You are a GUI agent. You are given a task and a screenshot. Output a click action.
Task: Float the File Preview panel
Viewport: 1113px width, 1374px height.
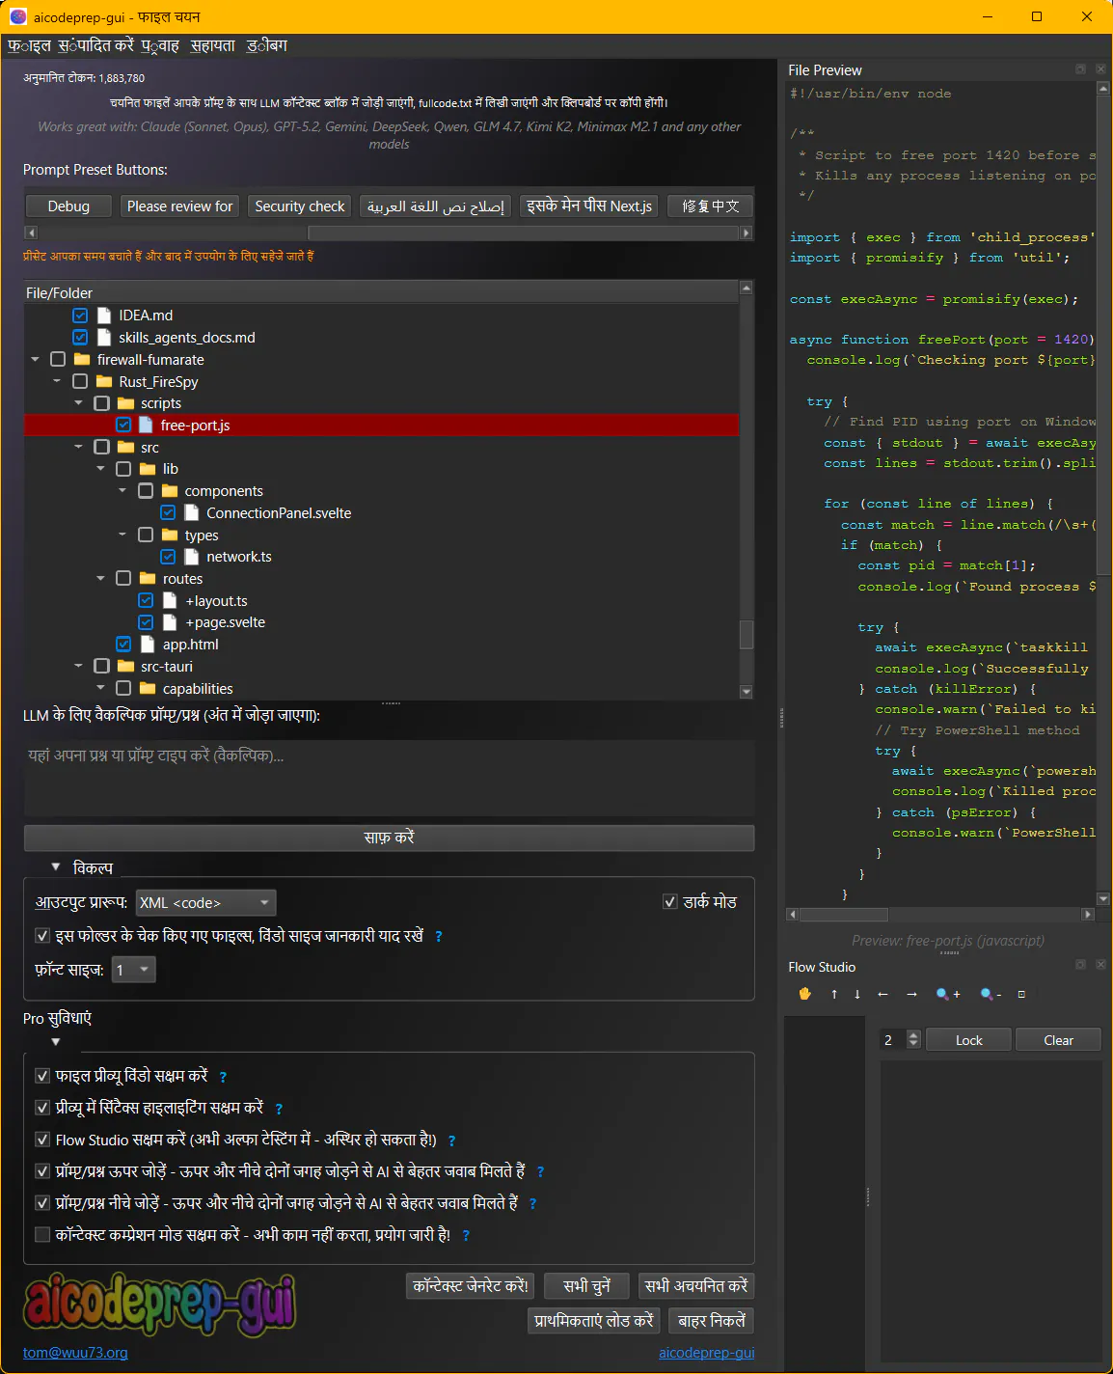click(x=1081, y=69)
